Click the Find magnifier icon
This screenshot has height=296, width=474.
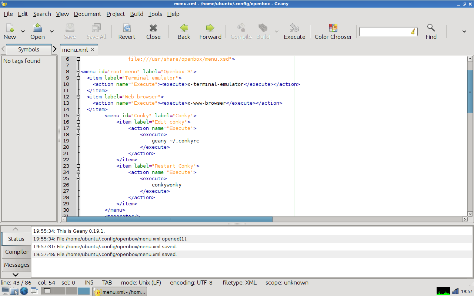tap(431, 28)
